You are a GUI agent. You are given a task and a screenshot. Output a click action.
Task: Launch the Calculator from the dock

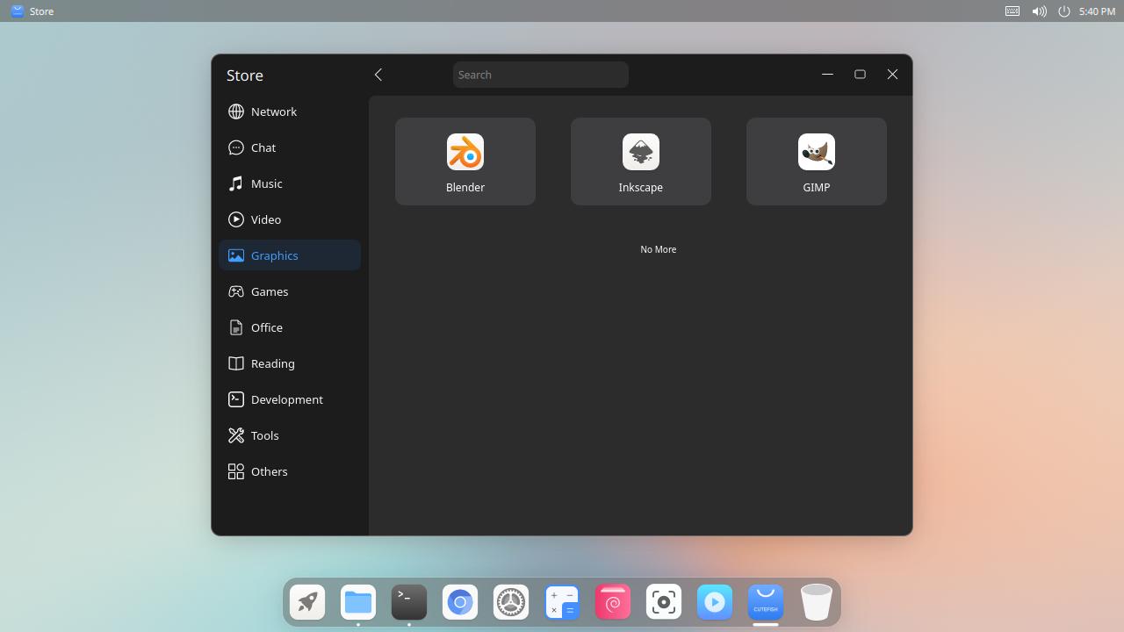tap(562, 602)
